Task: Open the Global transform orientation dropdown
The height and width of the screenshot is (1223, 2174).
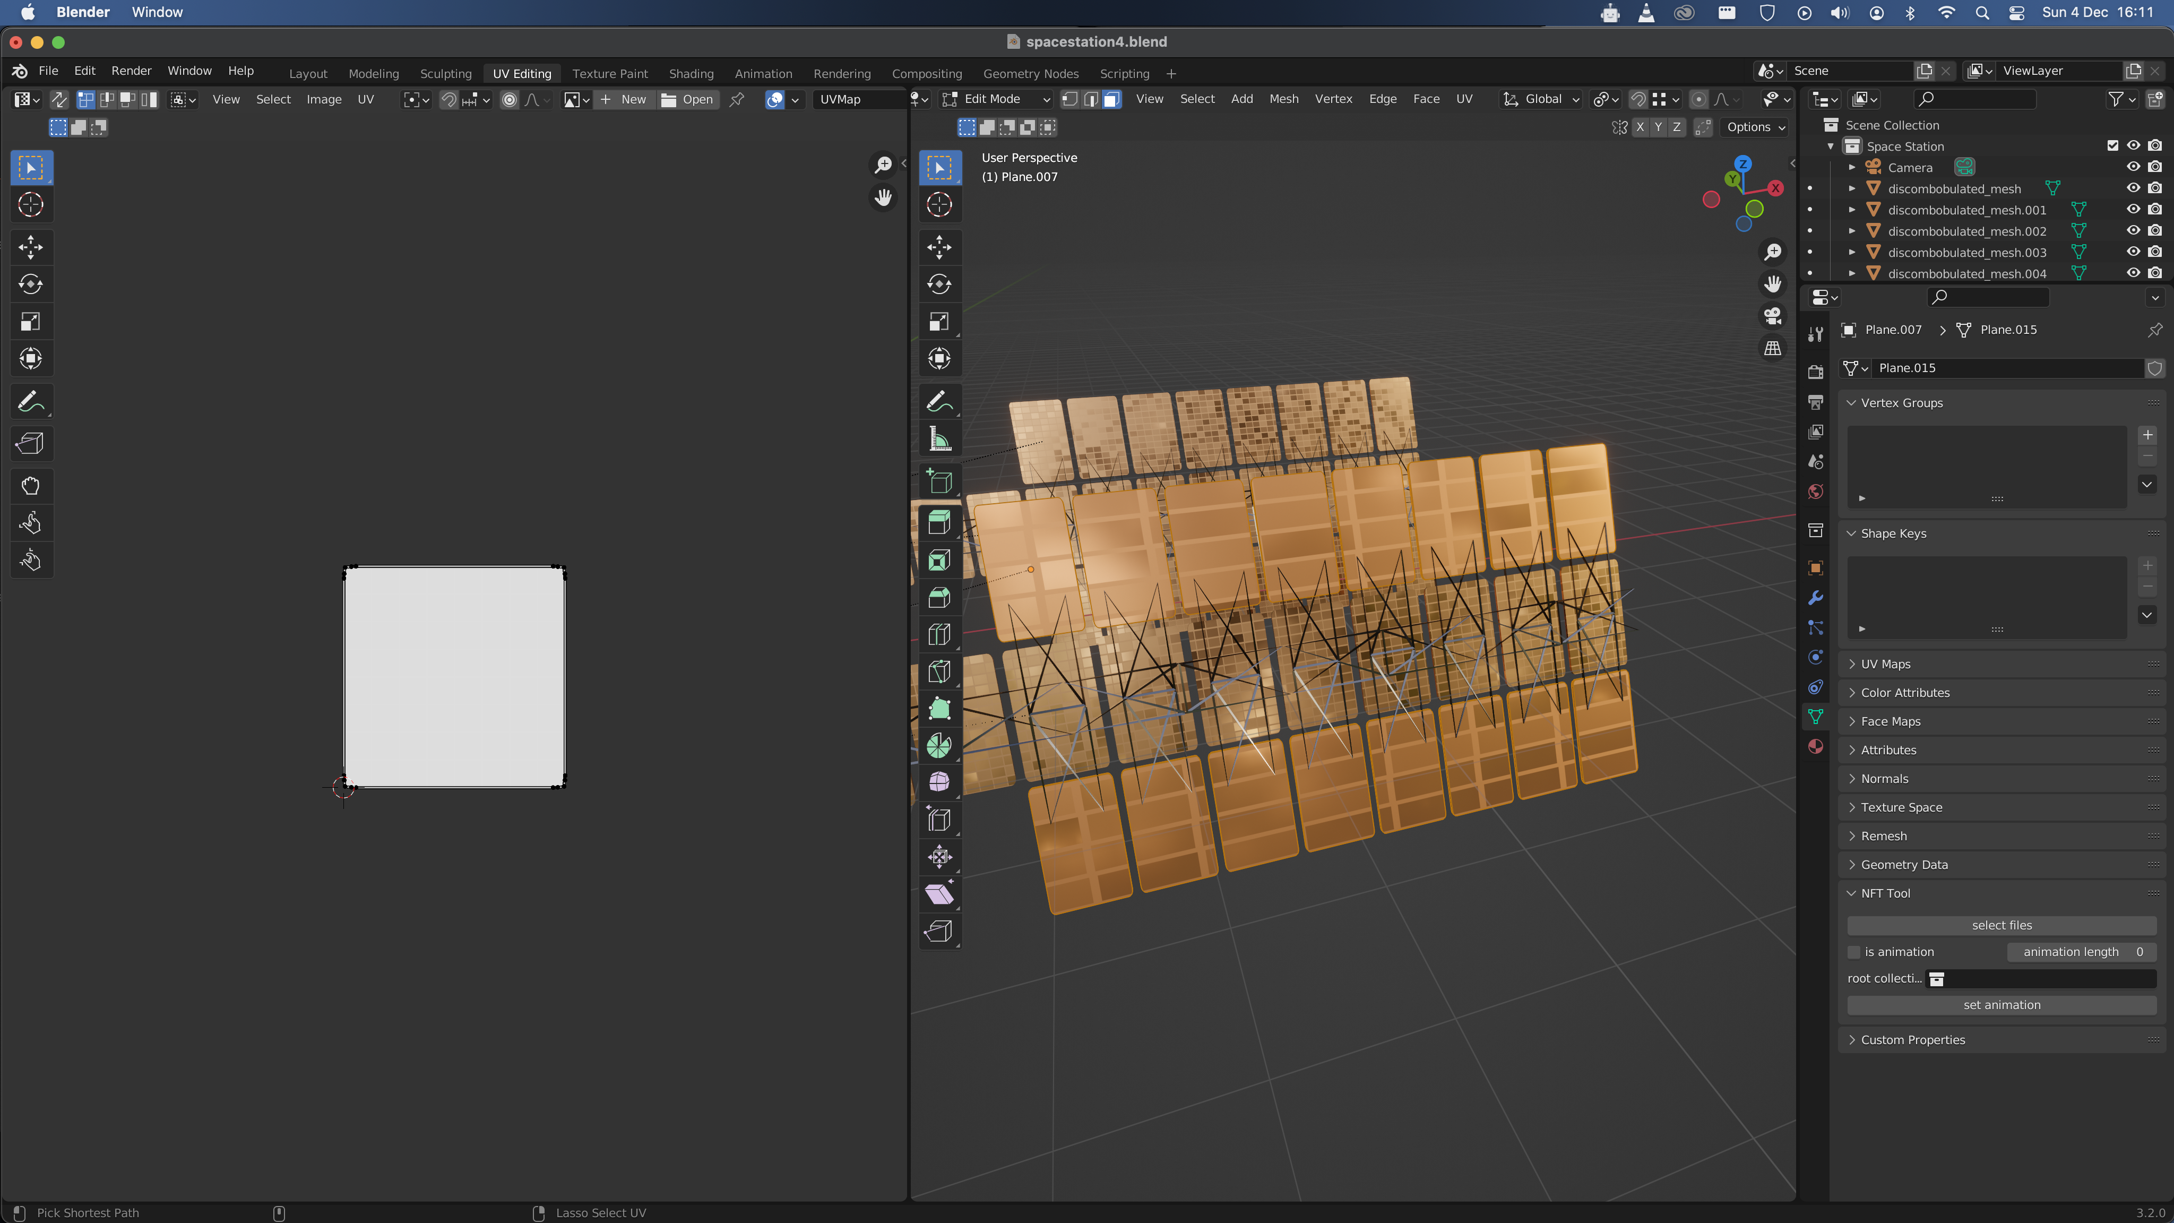Action: pyautogui.click(x=1541, y=100)
